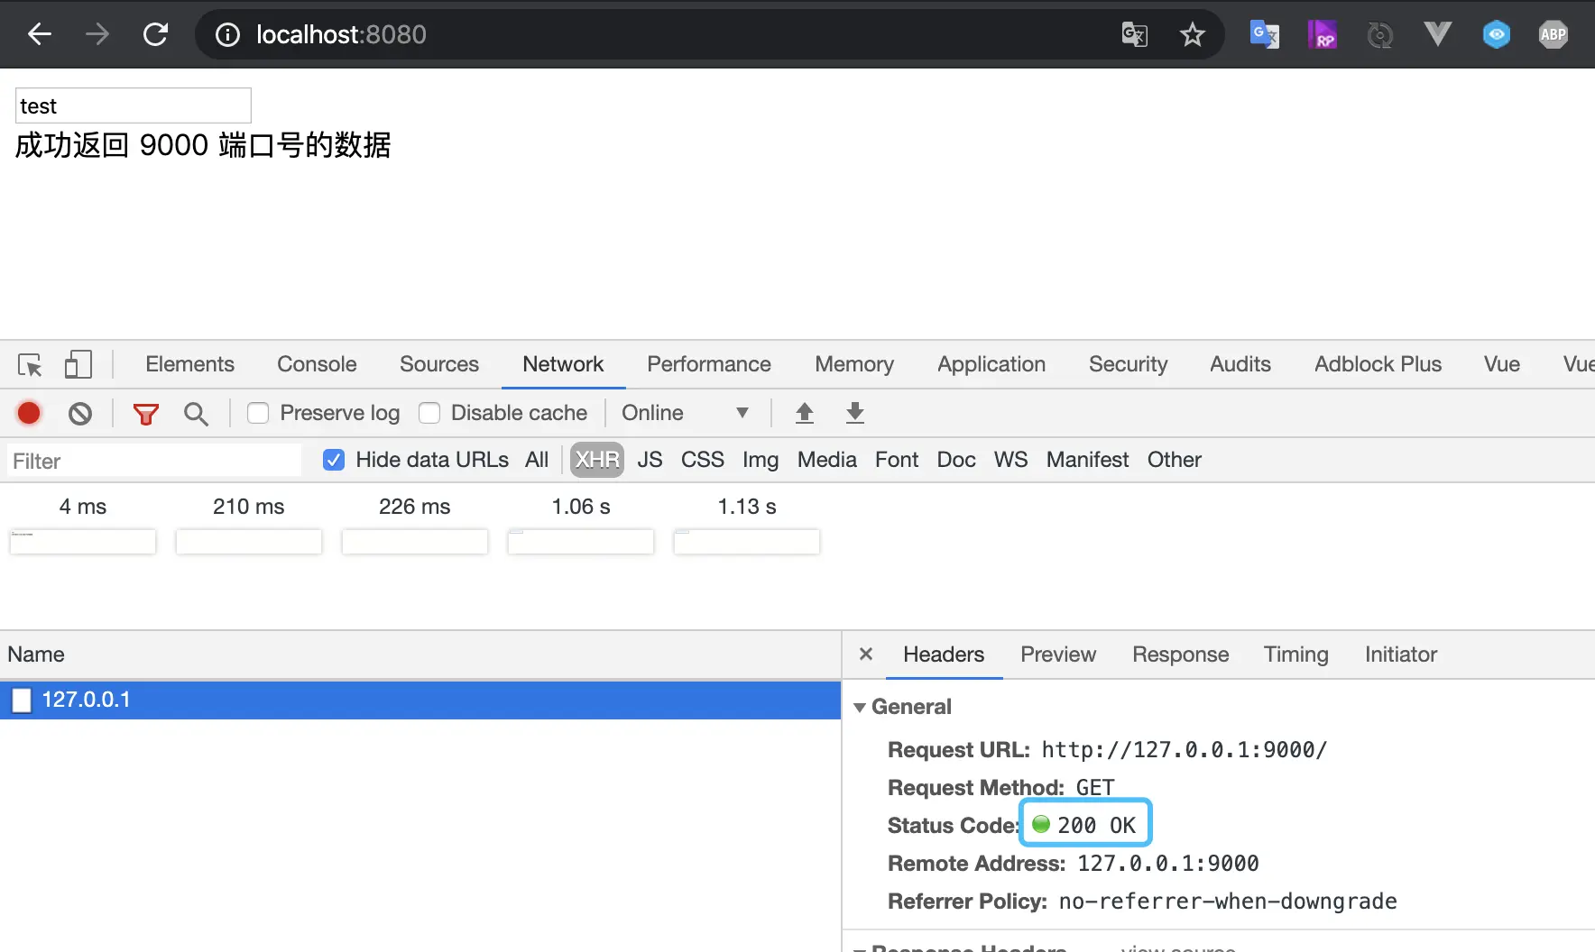The height and width of the screenshot is (952, 1595).
Task: Filter requests by Doc
Action: (x=956, y=460)
